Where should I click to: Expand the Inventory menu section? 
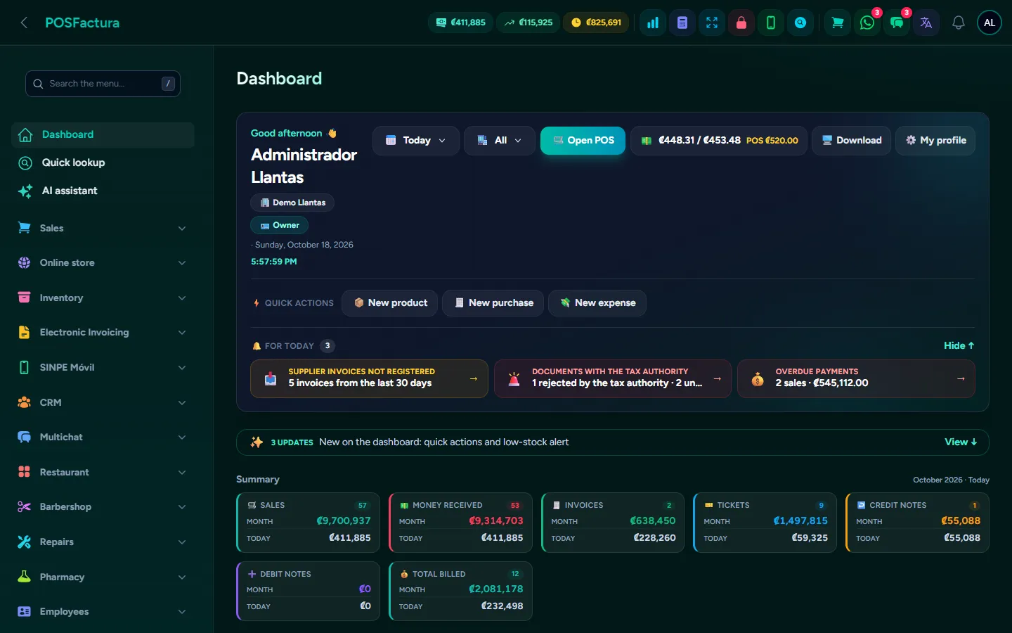(103, 298)
